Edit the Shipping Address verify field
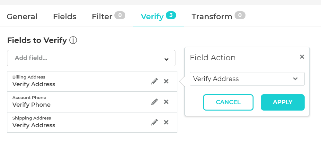The image size is (321, 141). 155,122
